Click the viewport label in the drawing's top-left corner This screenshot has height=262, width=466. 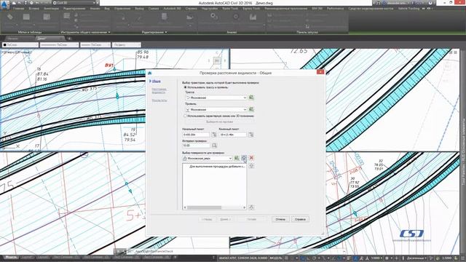[x=17, y=52]
